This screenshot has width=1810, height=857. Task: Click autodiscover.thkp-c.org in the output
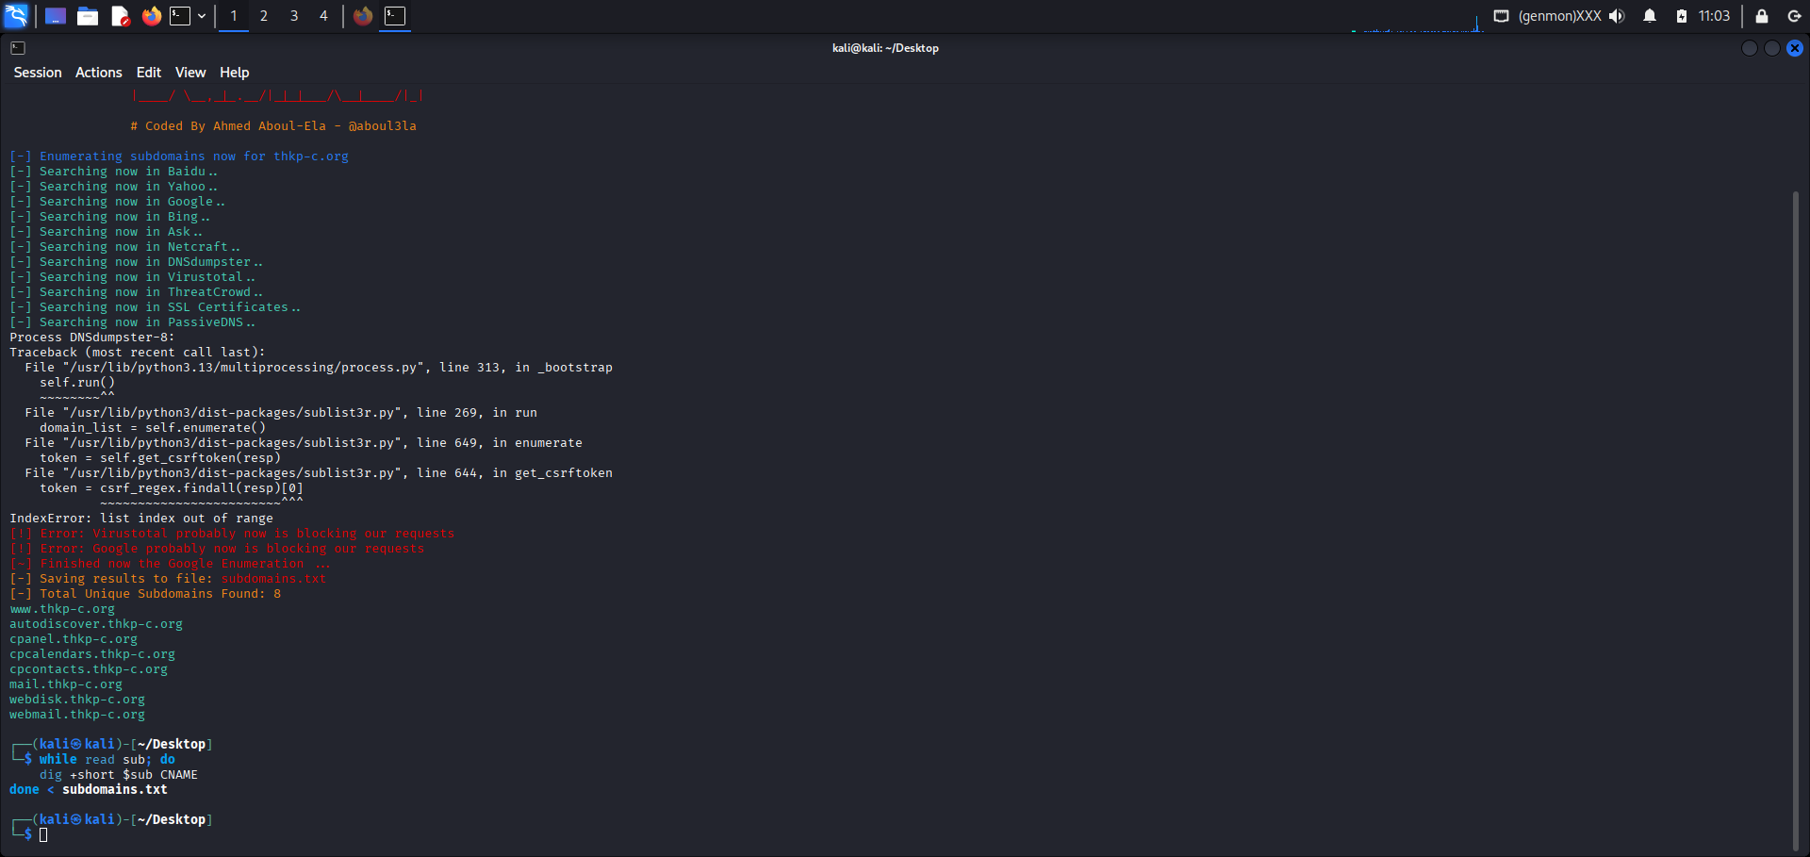tap(96, 624)
